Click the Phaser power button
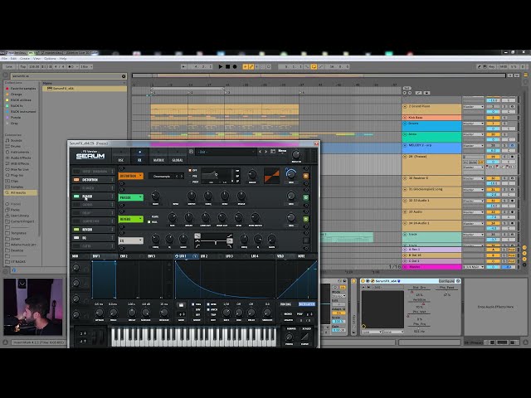Viewport: 531px width, 398px height. click(x=306, y=197)
